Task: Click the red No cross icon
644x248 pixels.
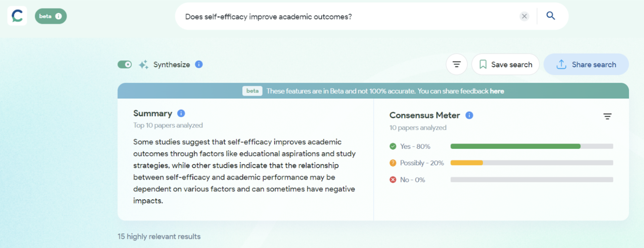Action: click(393, 180)
